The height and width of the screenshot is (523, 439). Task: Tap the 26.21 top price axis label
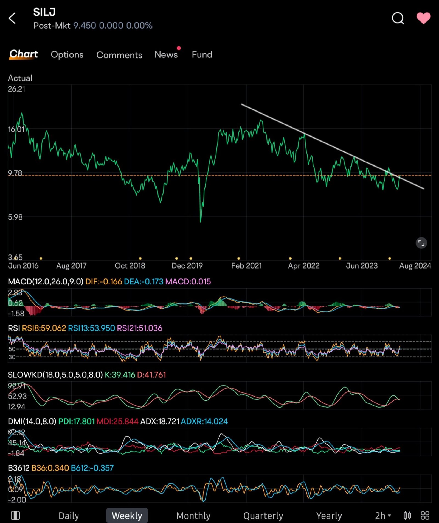16,89
